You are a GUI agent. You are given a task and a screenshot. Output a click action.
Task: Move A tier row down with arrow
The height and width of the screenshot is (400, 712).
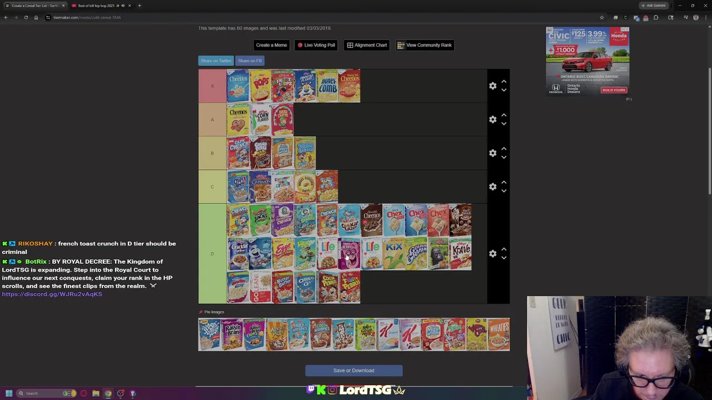point(504,123)
